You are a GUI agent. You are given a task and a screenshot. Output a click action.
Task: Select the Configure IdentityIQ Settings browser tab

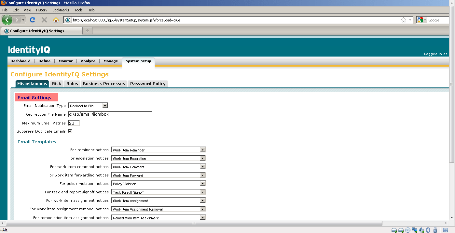(x=42, y=31)
